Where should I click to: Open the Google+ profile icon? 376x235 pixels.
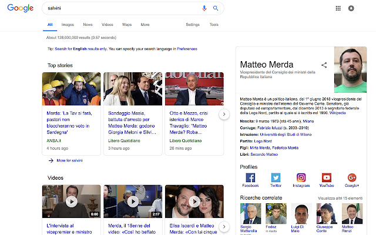point(352,177)
